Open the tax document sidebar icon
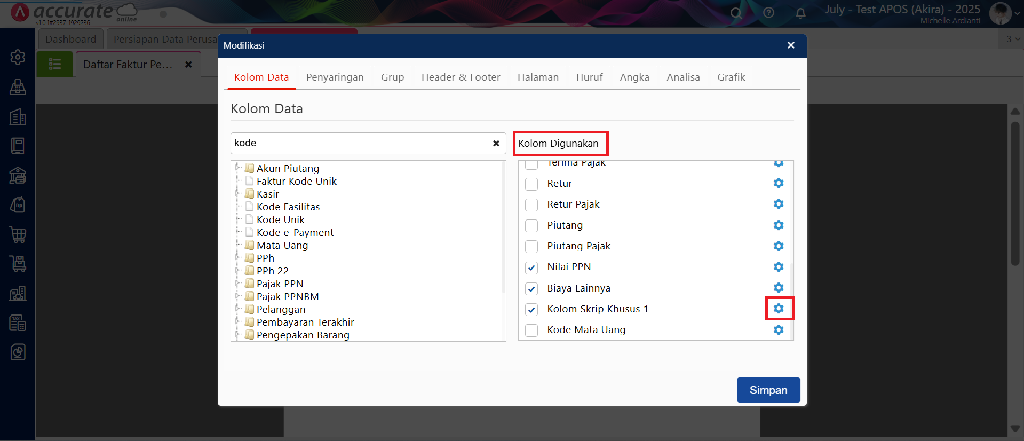 click(x=18, y=322)
